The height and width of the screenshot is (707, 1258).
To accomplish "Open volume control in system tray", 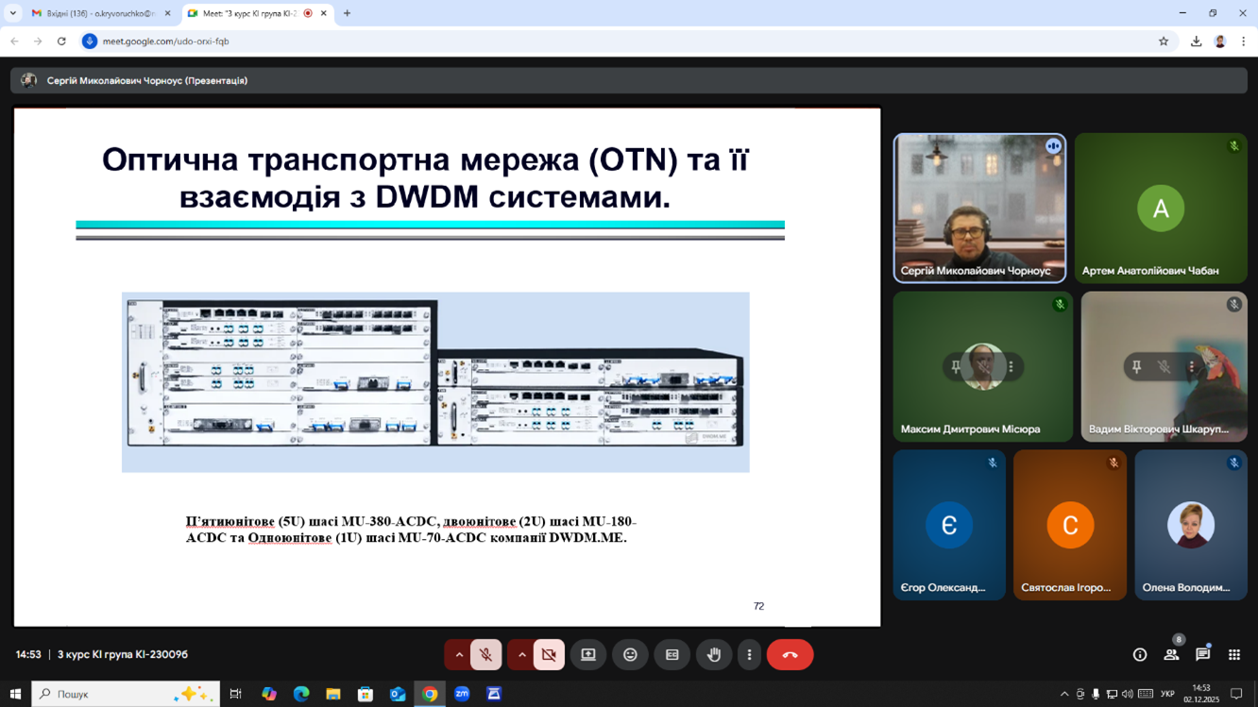I will [1128, 694].
